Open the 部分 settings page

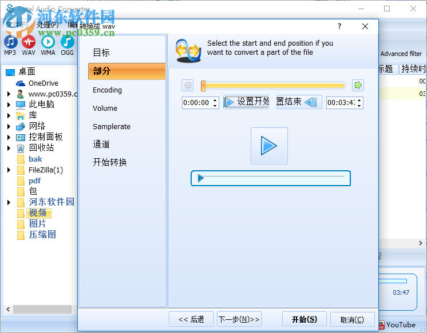[x=127, y=71]
